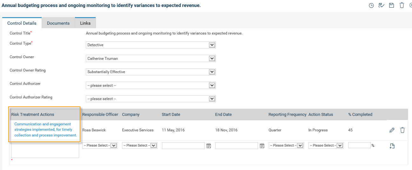This screenshot has width=412, height=170.
Task: Click the Start Date input field
Action: tap(183, 146)
